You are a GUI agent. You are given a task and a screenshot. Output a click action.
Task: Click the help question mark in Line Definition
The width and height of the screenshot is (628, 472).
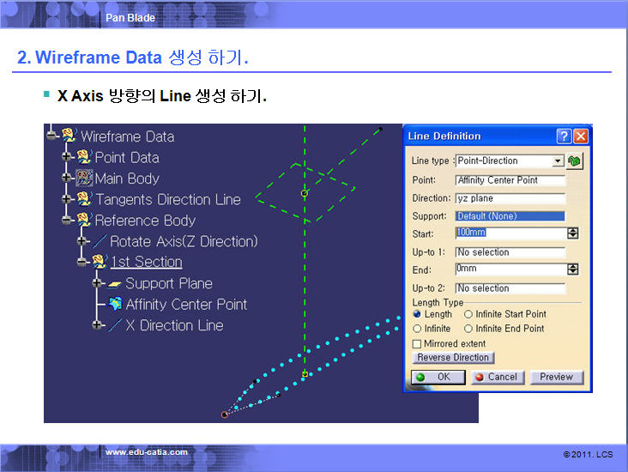pyautogui.click(x=564, y=136)
